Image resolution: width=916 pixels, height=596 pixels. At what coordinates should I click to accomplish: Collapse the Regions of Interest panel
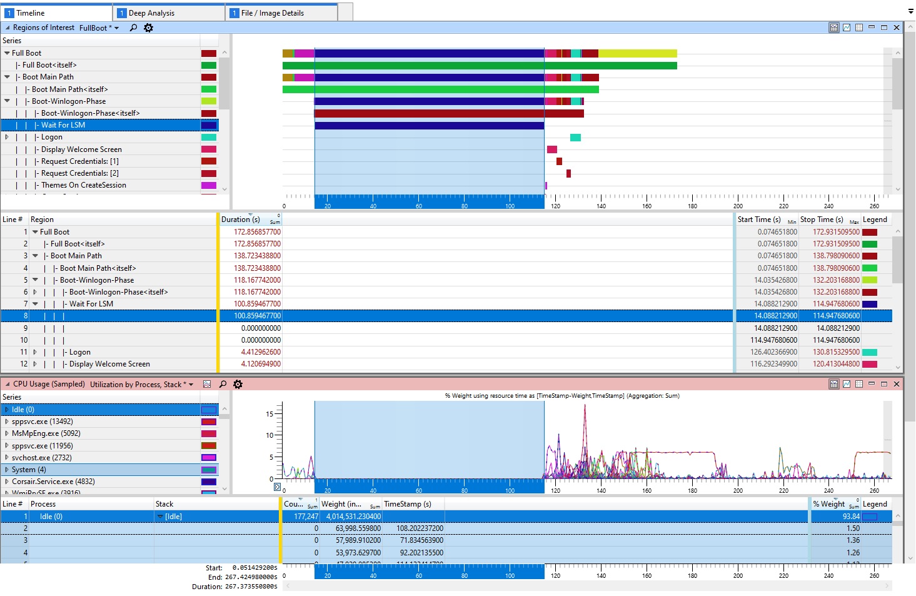point(8,28)
